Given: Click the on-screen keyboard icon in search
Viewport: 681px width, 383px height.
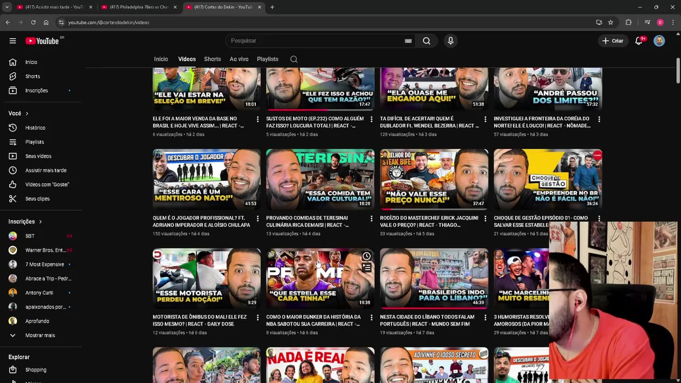Looking at the screenshot, I should 408,41.
